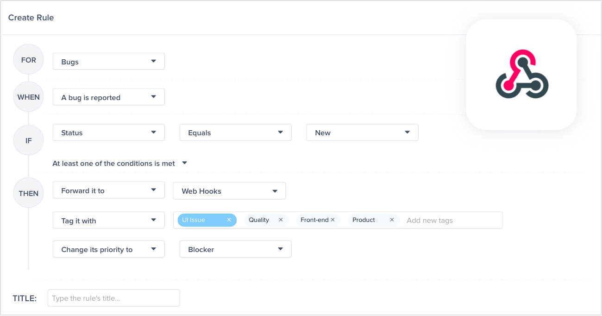The height and width of the screenshot is (316, 602).
Task: Click the rule title input box
Action: [x=113, y=298]
